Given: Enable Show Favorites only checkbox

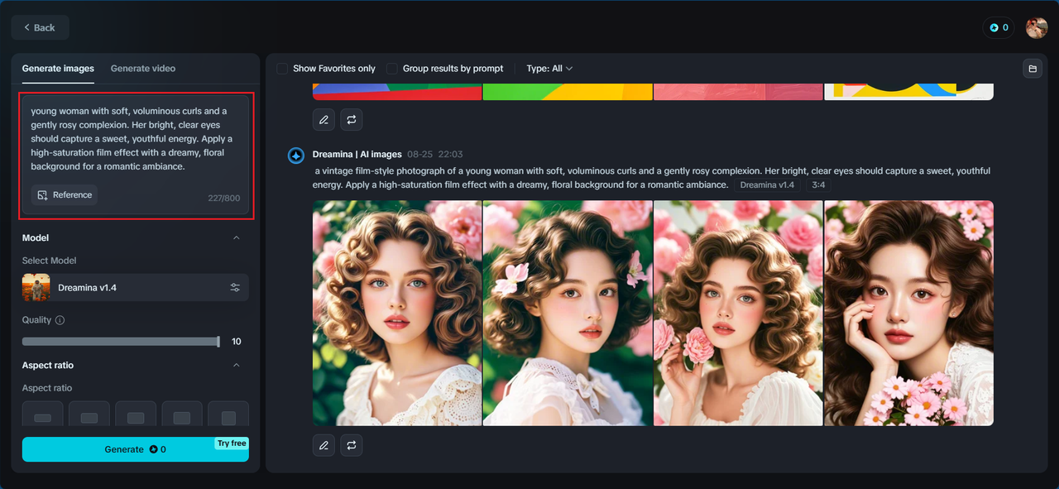Looking at the screenshot, I should (x=282, y=69).
